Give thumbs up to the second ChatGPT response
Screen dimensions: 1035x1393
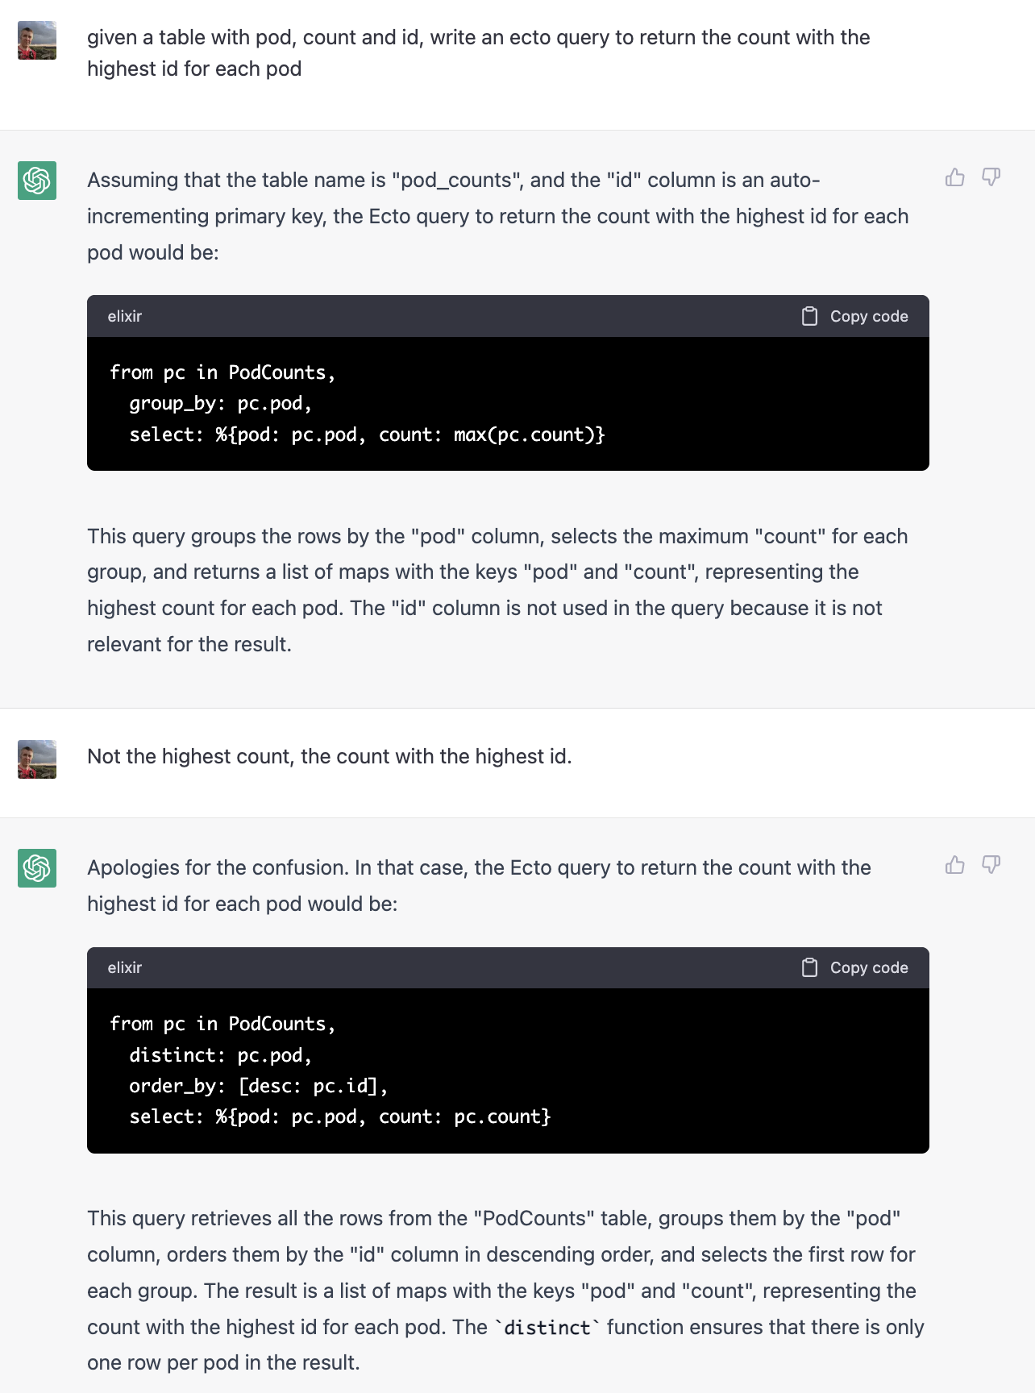point(955,865)
